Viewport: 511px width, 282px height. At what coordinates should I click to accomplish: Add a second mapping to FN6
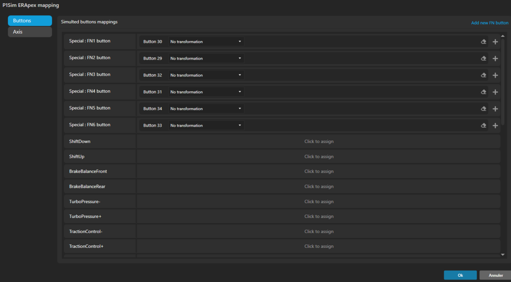pyautogui.click(x=495, y=125)
